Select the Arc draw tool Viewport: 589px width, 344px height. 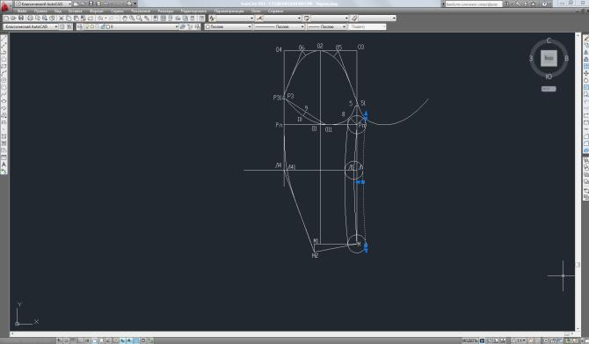click(x=4, y=73)
